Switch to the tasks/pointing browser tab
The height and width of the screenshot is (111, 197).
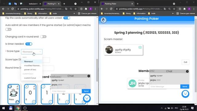33,4
